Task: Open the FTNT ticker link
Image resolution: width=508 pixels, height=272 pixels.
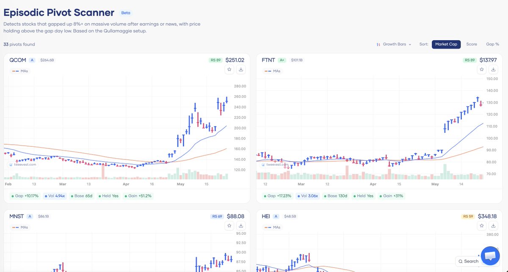Action: (268, 60)
